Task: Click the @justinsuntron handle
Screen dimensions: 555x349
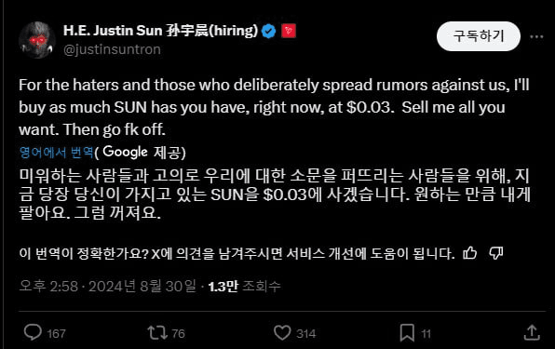Action: (112, 49)
